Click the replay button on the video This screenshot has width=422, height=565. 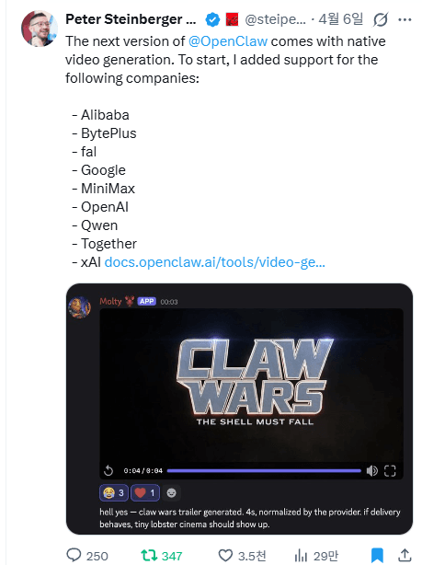[x=108, y=470]
